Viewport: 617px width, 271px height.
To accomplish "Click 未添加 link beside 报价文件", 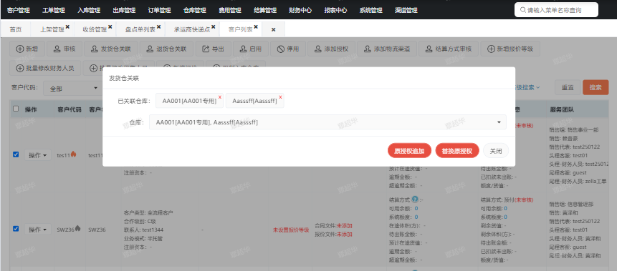I will (344, 234).
